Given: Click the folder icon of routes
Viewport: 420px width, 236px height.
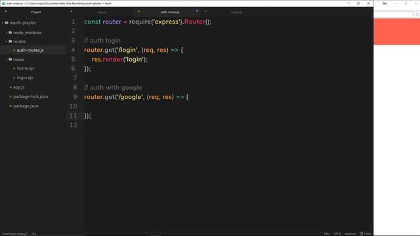Looking at the screenshot, I should [10, 41].
